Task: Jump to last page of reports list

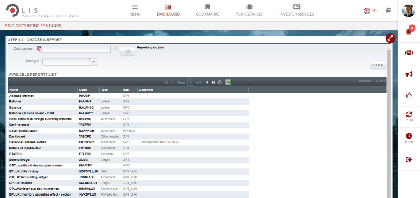Action: [x=213, y=82]
